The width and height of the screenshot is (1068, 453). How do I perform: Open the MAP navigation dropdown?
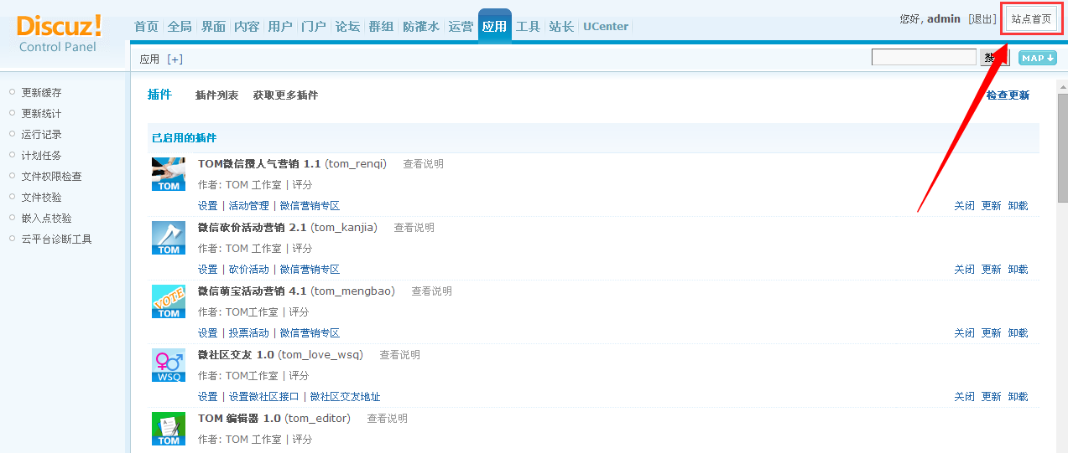pos(1037,58)
